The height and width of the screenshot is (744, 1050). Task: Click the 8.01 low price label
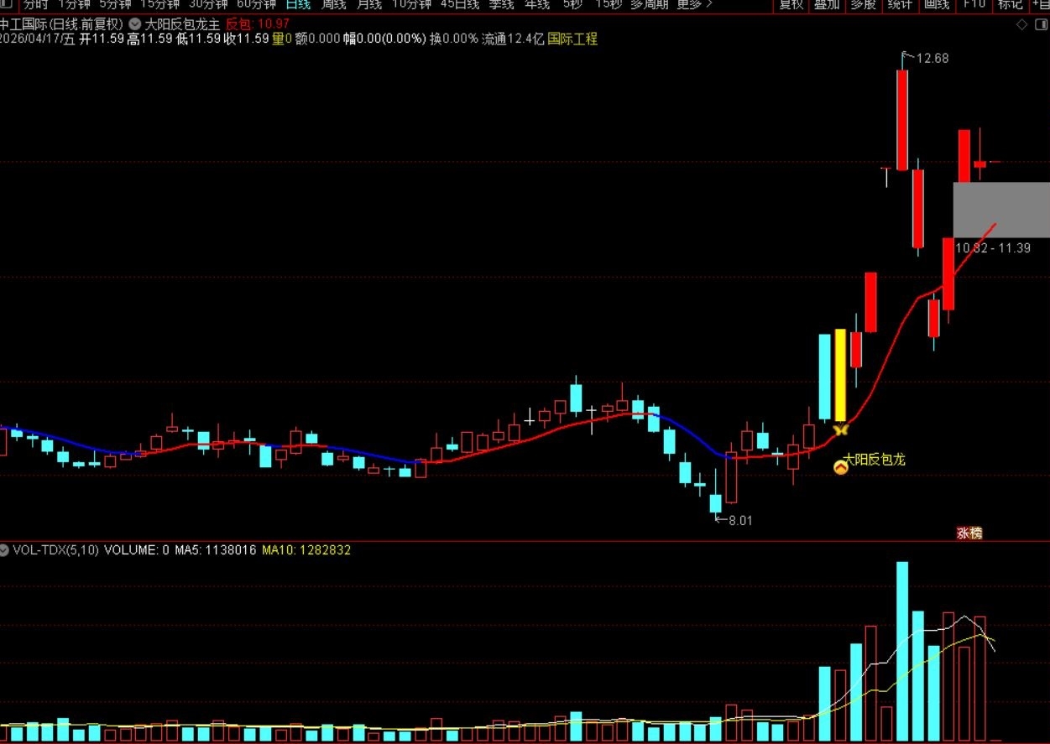click(740, 520)
